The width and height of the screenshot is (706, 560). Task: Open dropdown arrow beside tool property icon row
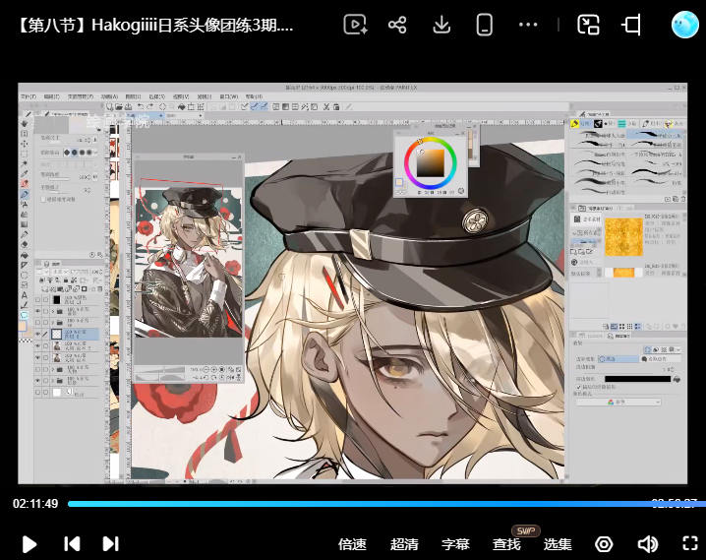pyautogui.click(x=678, y=349)
